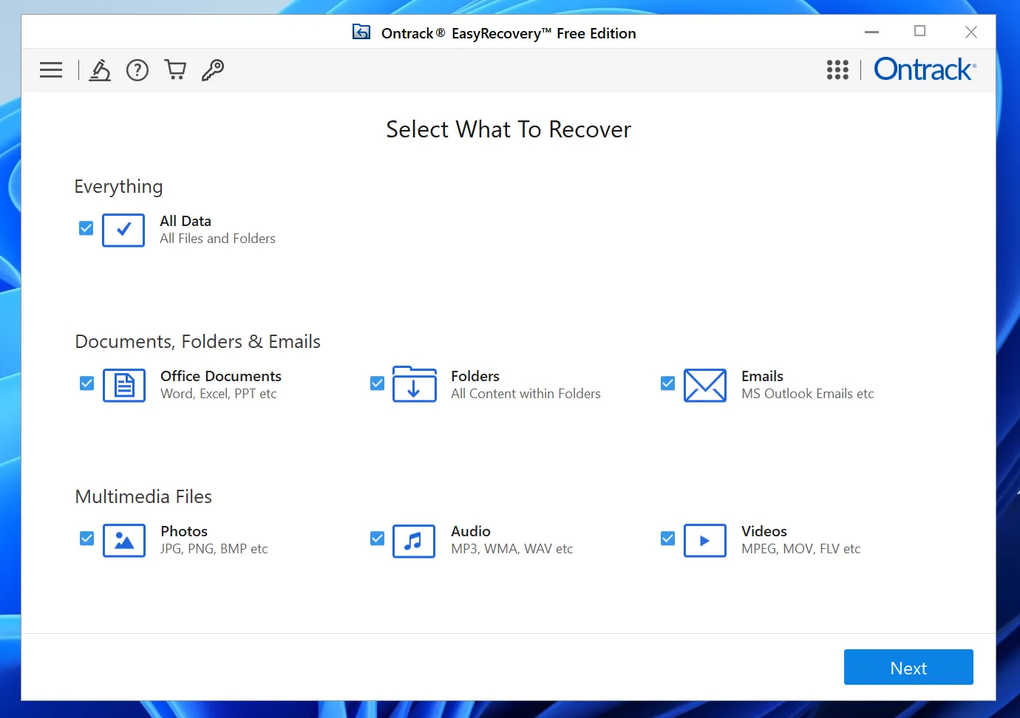The image size is (1020, 718).
Task: Click the key activation icon
Action: coord(213,70)
